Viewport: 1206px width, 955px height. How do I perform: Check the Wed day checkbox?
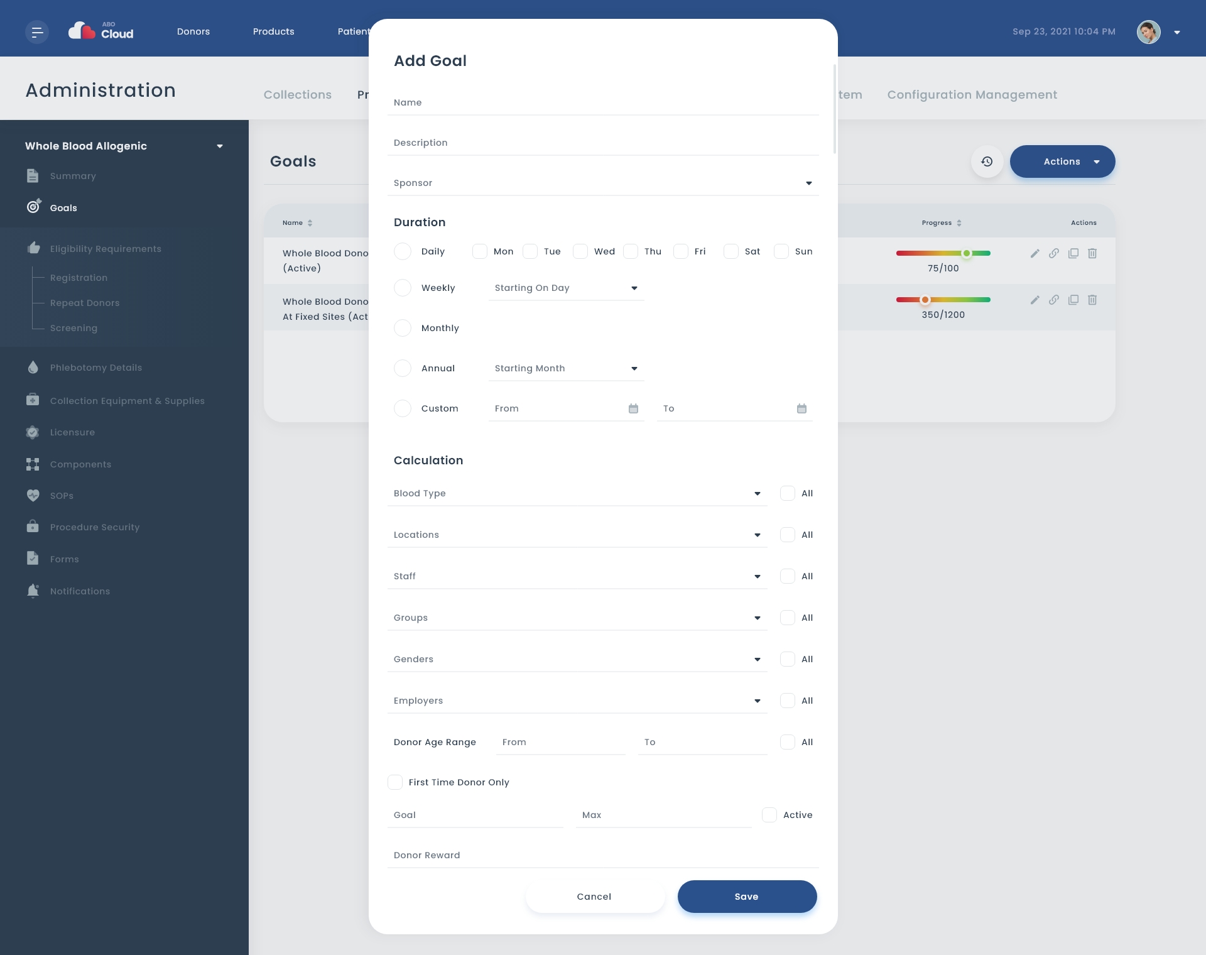(580, 251)
